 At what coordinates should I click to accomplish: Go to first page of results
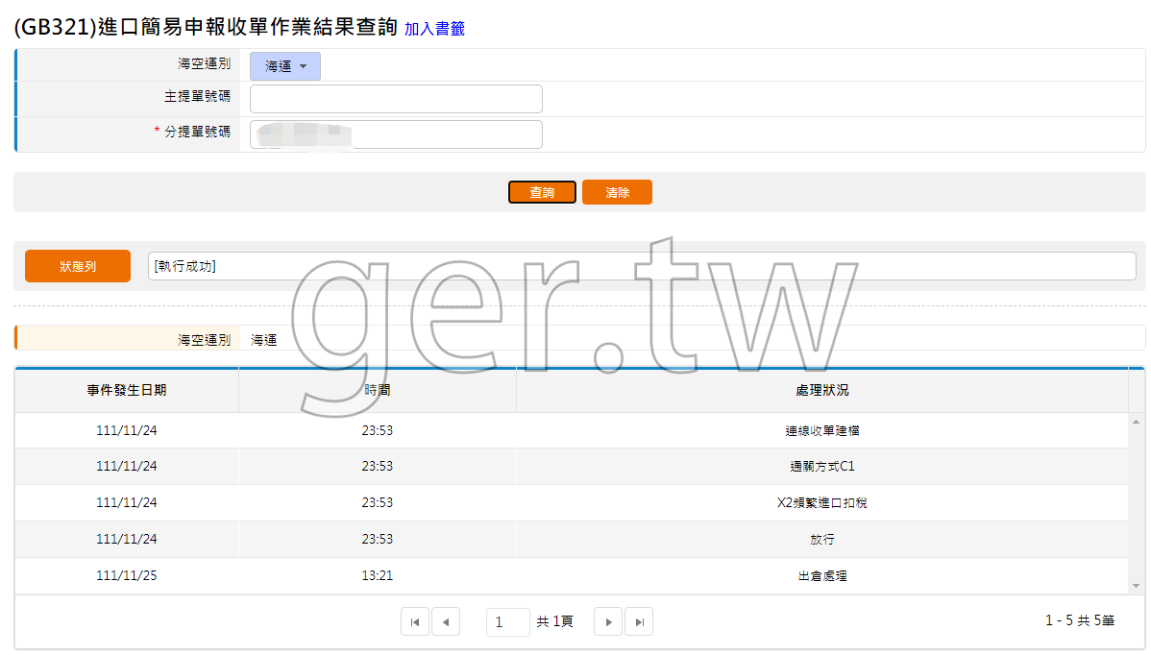pos(415,622)
